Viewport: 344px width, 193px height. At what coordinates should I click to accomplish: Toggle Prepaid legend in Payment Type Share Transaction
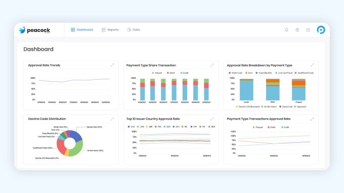tap(157, 73)
